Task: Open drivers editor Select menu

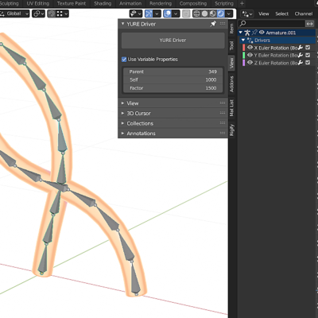Action: pyautogui.click(x=281, y=14)
